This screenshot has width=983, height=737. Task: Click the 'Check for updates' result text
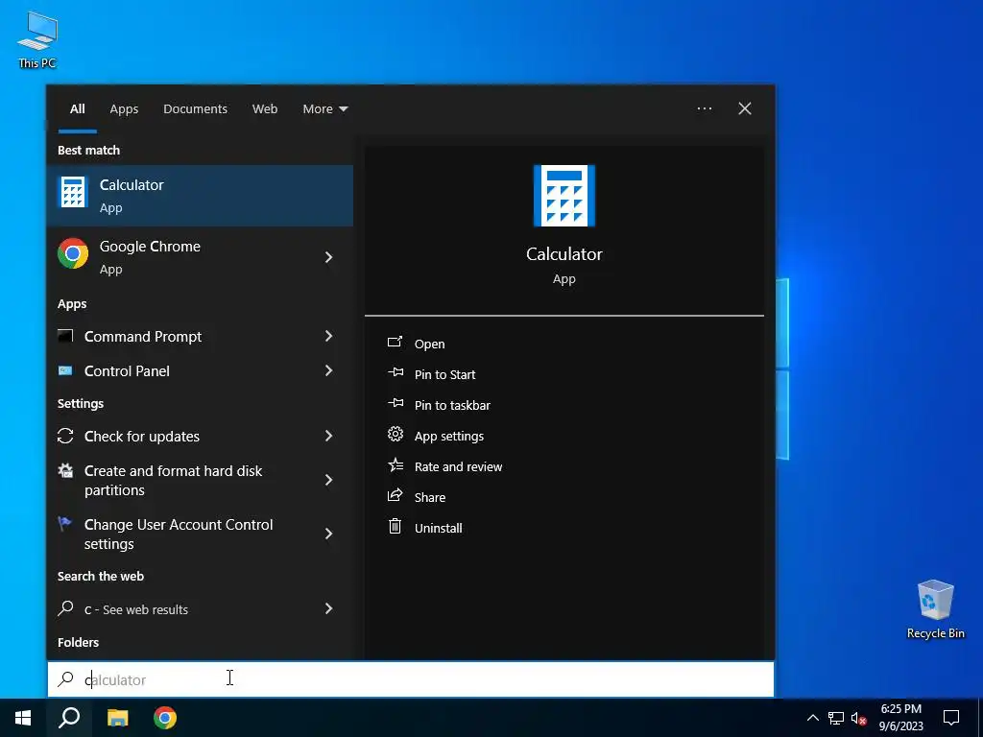[142, 437]
